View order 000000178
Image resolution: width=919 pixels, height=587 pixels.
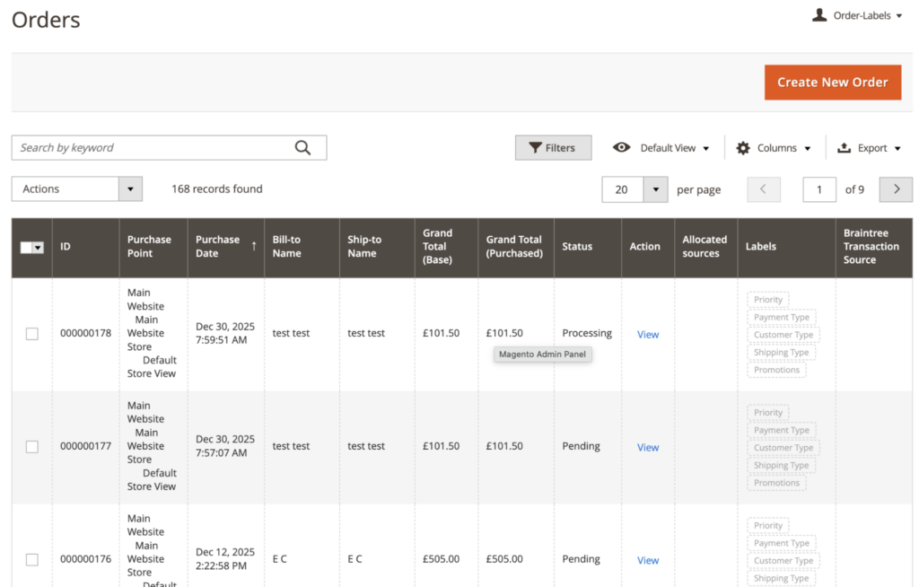tap(648, 334)
